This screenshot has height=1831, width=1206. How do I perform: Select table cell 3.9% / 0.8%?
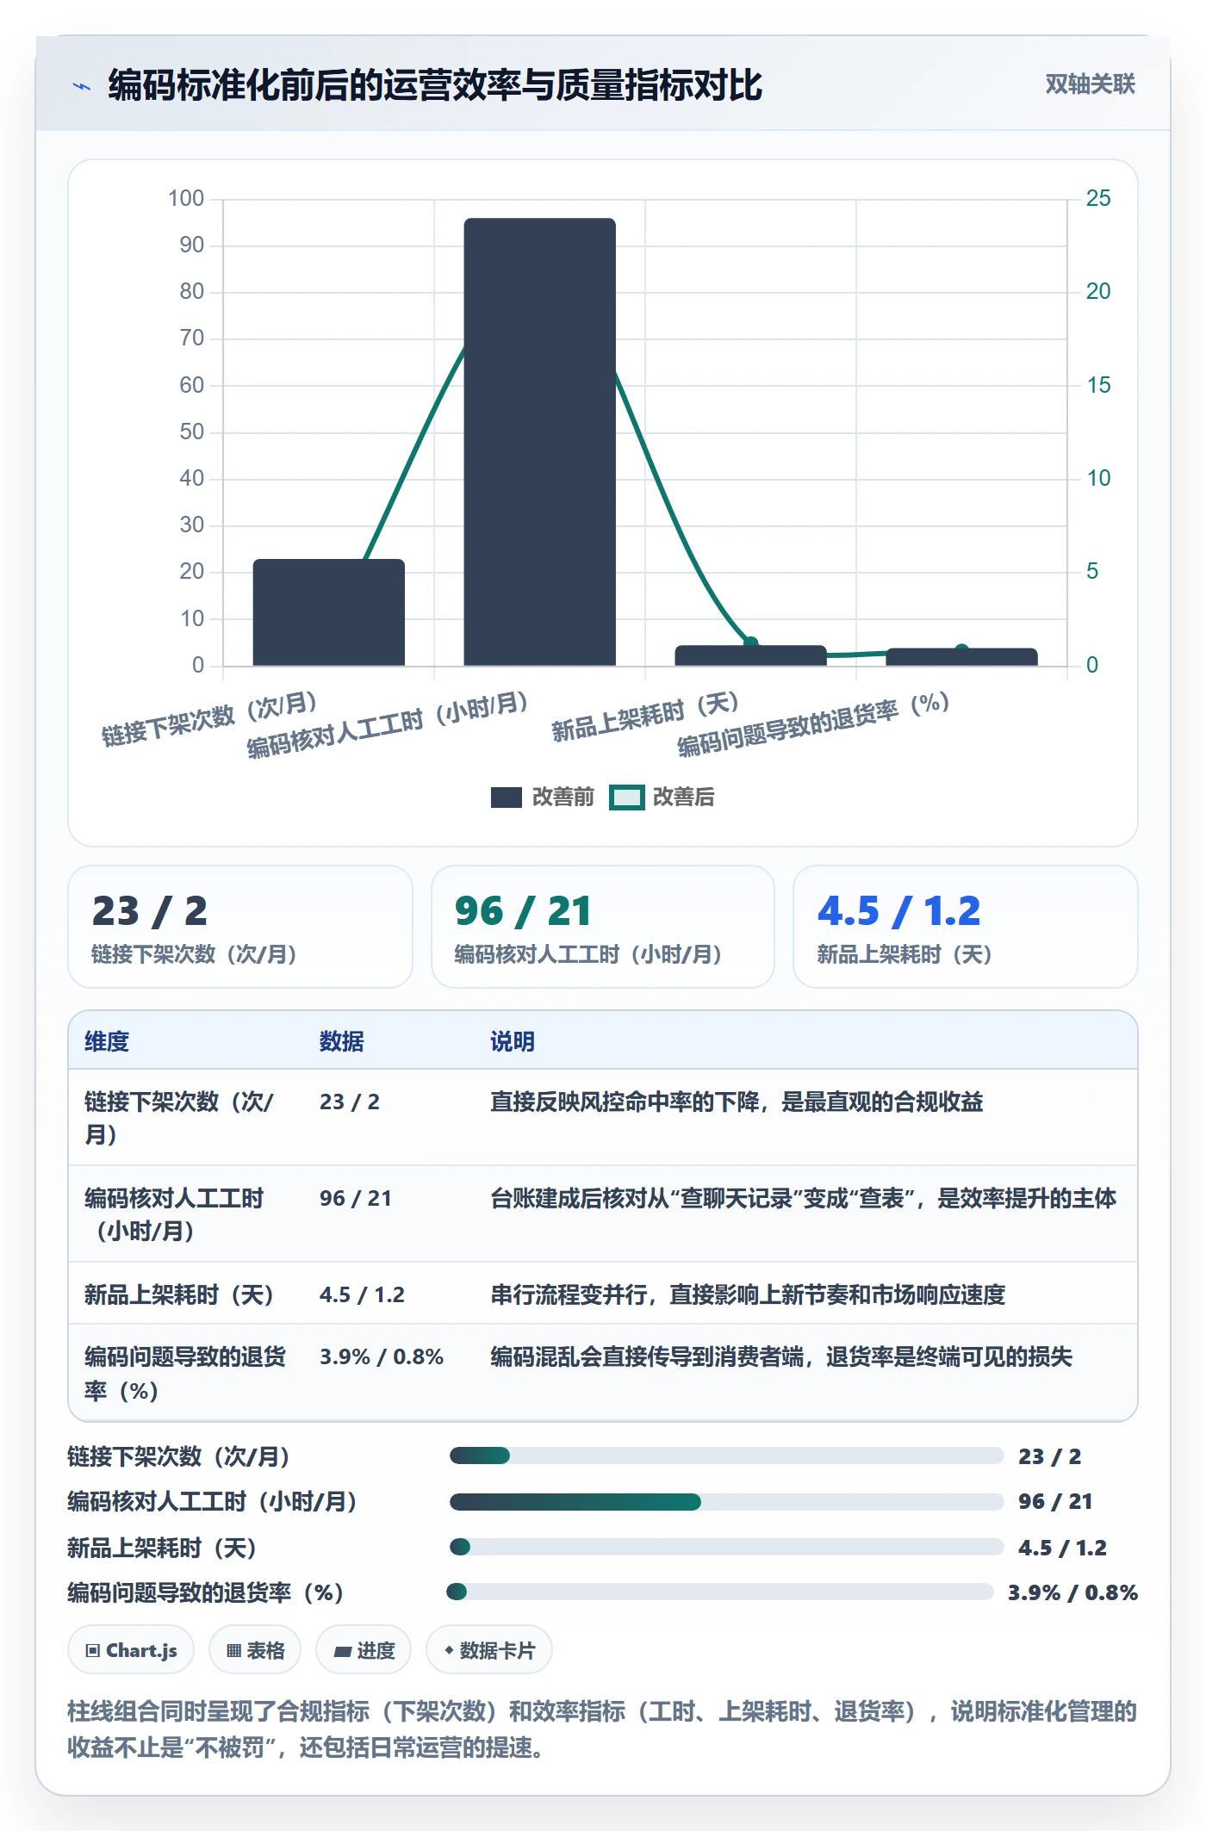coord(382,1356)
